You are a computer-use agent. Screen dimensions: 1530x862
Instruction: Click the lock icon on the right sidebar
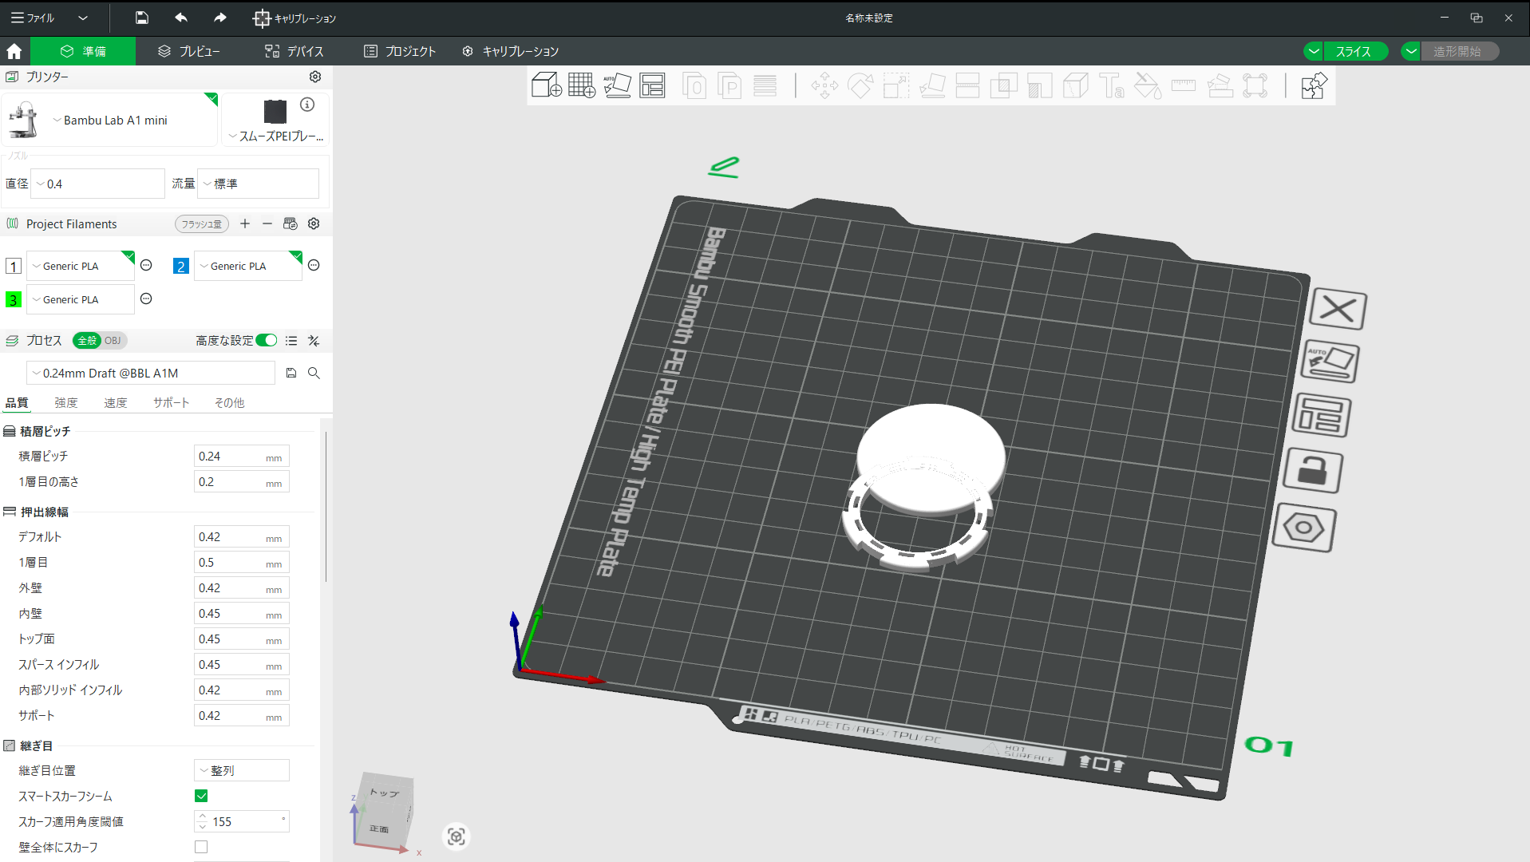pos(1313,472)
